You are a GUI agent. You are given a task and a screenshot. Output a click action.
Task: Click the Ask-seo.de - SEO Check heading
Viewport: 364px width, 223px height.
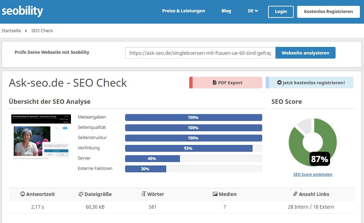click(68, 83)
